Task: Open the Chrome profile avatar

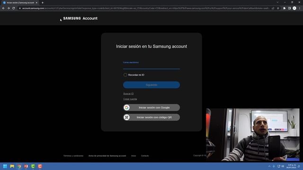Action: [x=294, y=8]
